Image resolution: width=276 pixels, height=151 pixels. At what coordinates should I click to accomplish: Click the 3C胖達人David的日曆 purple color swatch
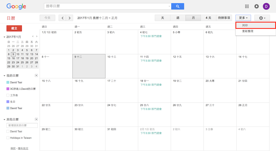tap(8, 89)
